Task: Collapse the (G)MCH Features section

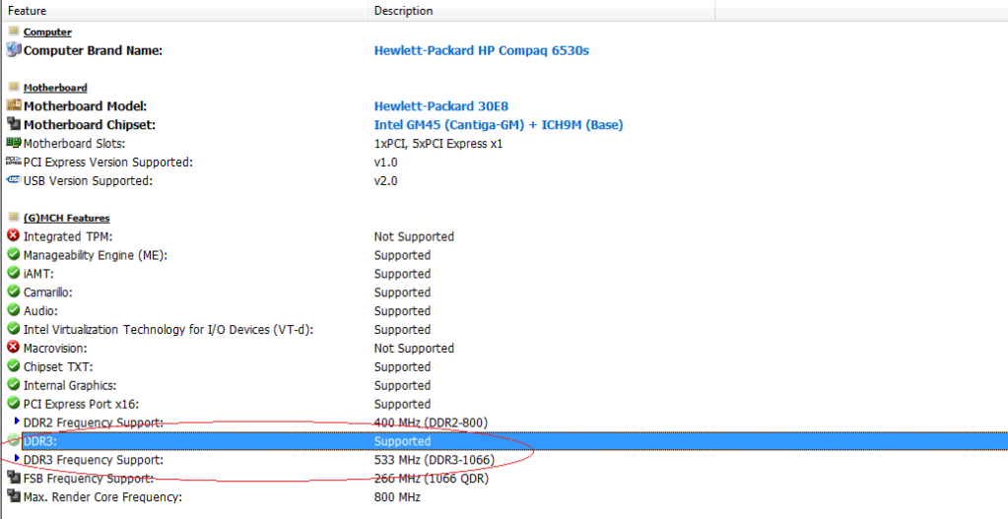Action: [x=13, y=218]
